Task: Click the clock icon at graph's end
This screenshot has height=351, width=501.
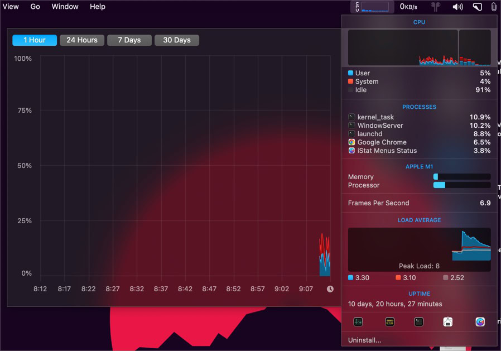Action: tap(330, 289)
